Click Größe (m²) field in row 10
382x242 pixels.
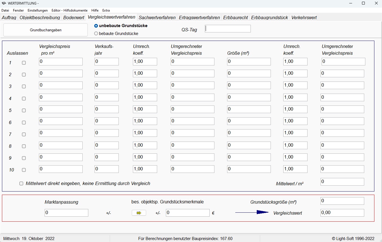(249, 169)
